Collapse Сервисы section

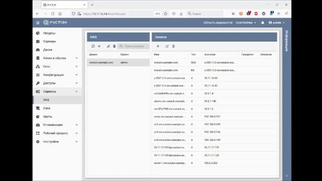tap(57, 92)
